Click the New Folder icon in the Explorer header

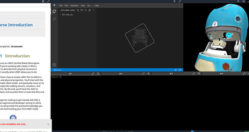[82, 10]
